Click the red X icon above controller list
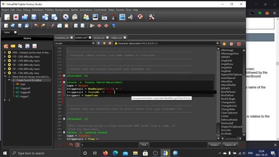Screen dimensions: 279x157 pos(239,44)
